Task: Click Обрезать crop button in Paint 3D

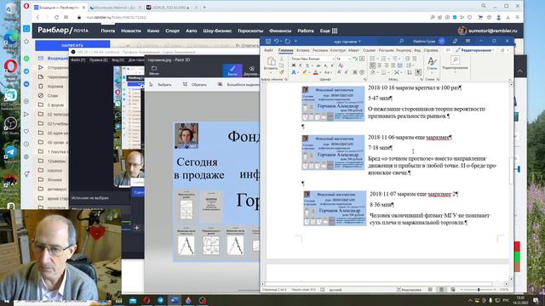Action: tap(195, 84)
